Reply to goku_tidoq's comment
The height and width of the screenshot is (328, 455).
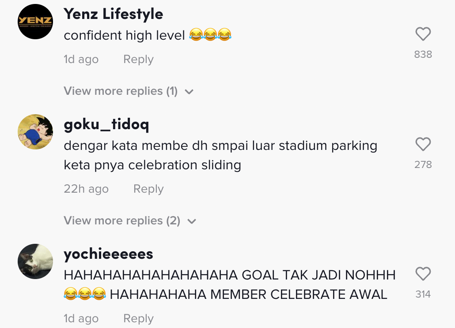click(x=148, y=189)
